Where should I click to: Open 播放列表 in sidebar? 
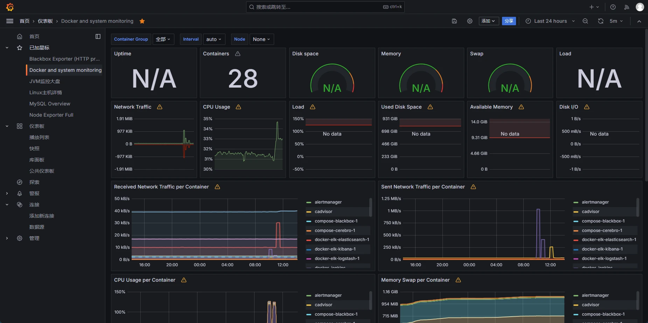click(39, 137)
